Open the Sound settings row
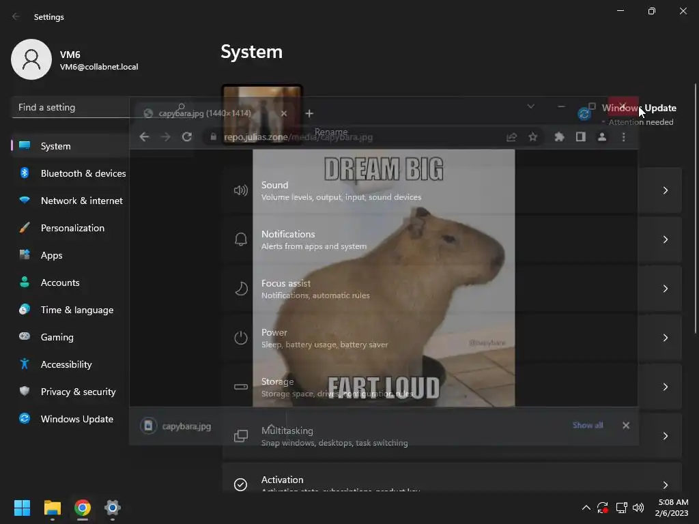Viewport: 699px width, 524px height. 452,190
